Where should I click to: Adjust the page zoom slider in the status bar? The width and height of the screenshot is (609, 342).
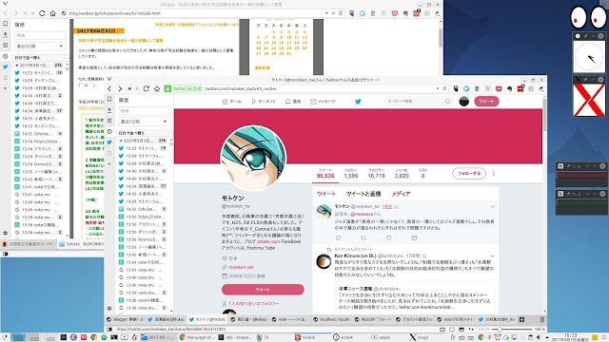pyautogui.click(x=513, y=330)
